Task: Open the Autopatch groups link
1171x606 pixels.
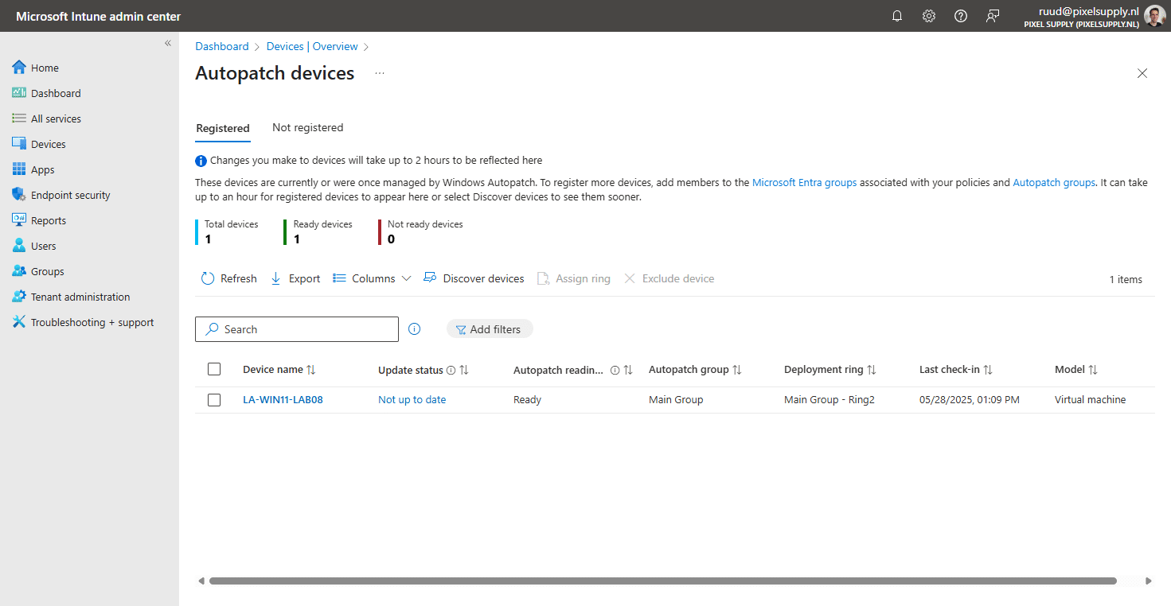Action: (x=1054, y=182)
